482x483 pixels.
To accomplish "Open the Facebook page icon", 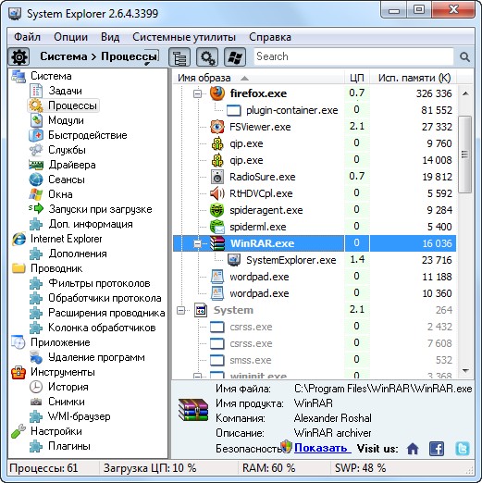I will (x=437, y=449).
